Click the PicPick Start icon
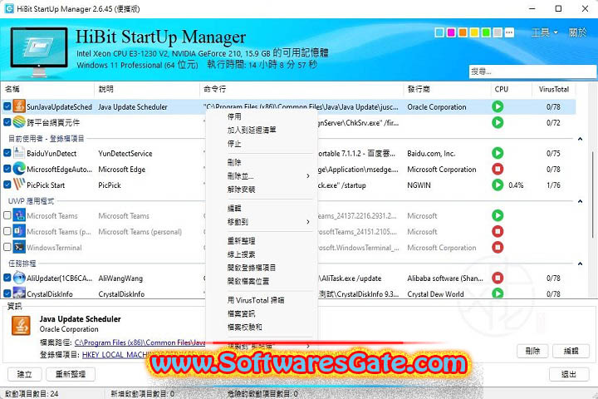The image size is (598, 399). pos(18,185)
